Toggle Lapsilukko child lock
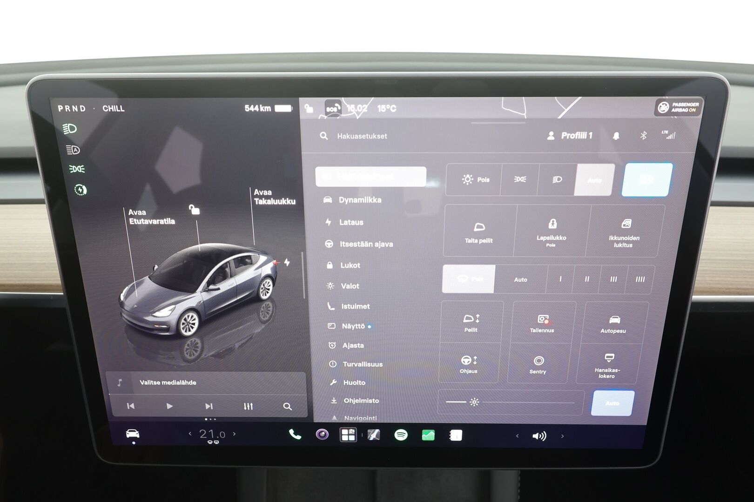 click(552, 231)
